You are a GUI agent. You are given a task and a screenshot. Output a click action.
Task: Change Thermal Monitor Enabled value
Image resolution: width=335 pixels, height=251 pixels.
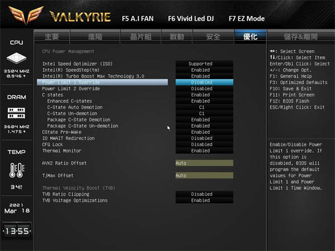204,151
